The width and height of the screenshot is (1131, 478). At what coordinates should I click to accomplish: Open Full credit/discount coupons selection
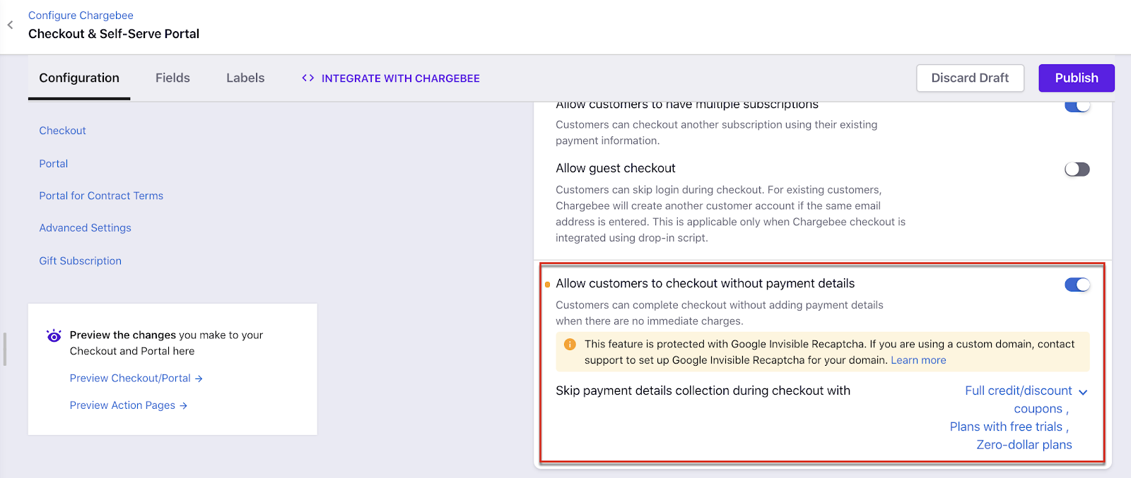click(1019, 400)
